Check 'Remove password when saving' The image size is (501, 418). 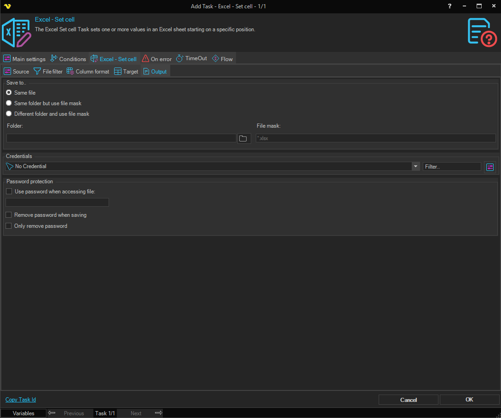(9, 215)
